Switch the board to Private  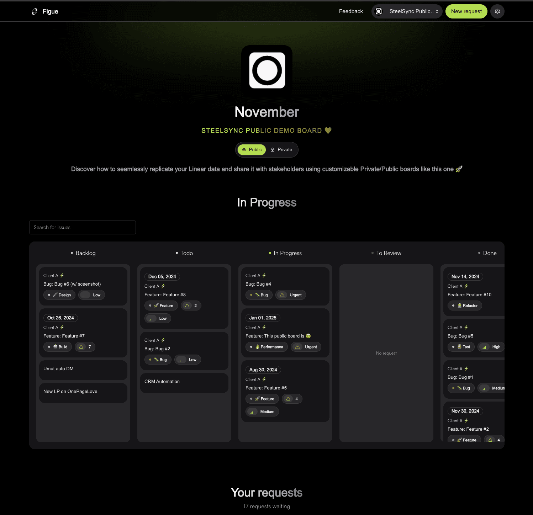click(x=281, y=150)
